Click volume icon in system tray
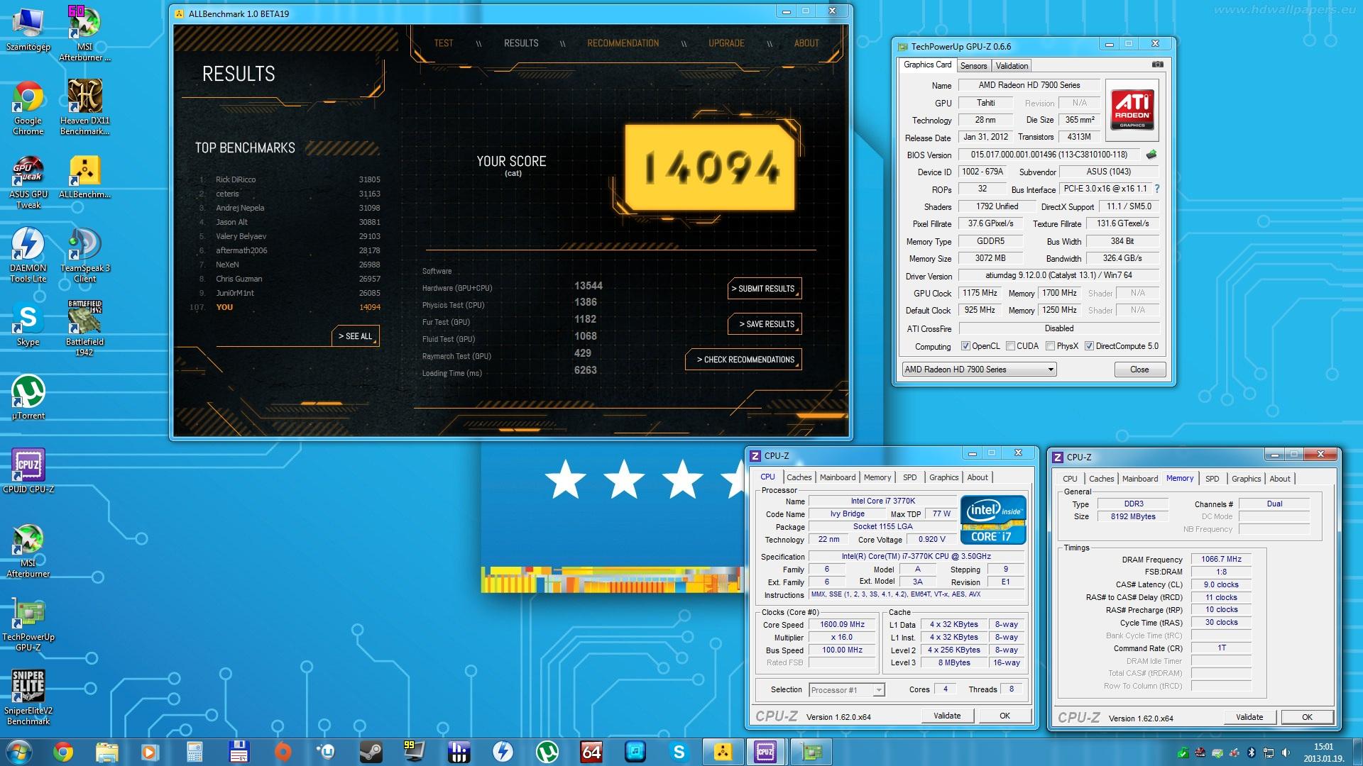The height and width of the screenshot is (766, 1363). pyautogui.click(x=1286, y=753)
